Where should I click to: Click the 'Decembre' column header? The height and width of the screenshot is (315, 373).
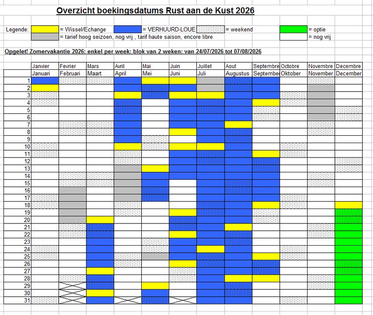point(349,66)
